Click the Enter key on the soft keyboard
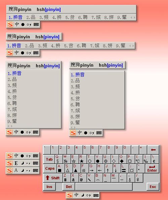This screenshot has width=168, height=200. point(152,168)
